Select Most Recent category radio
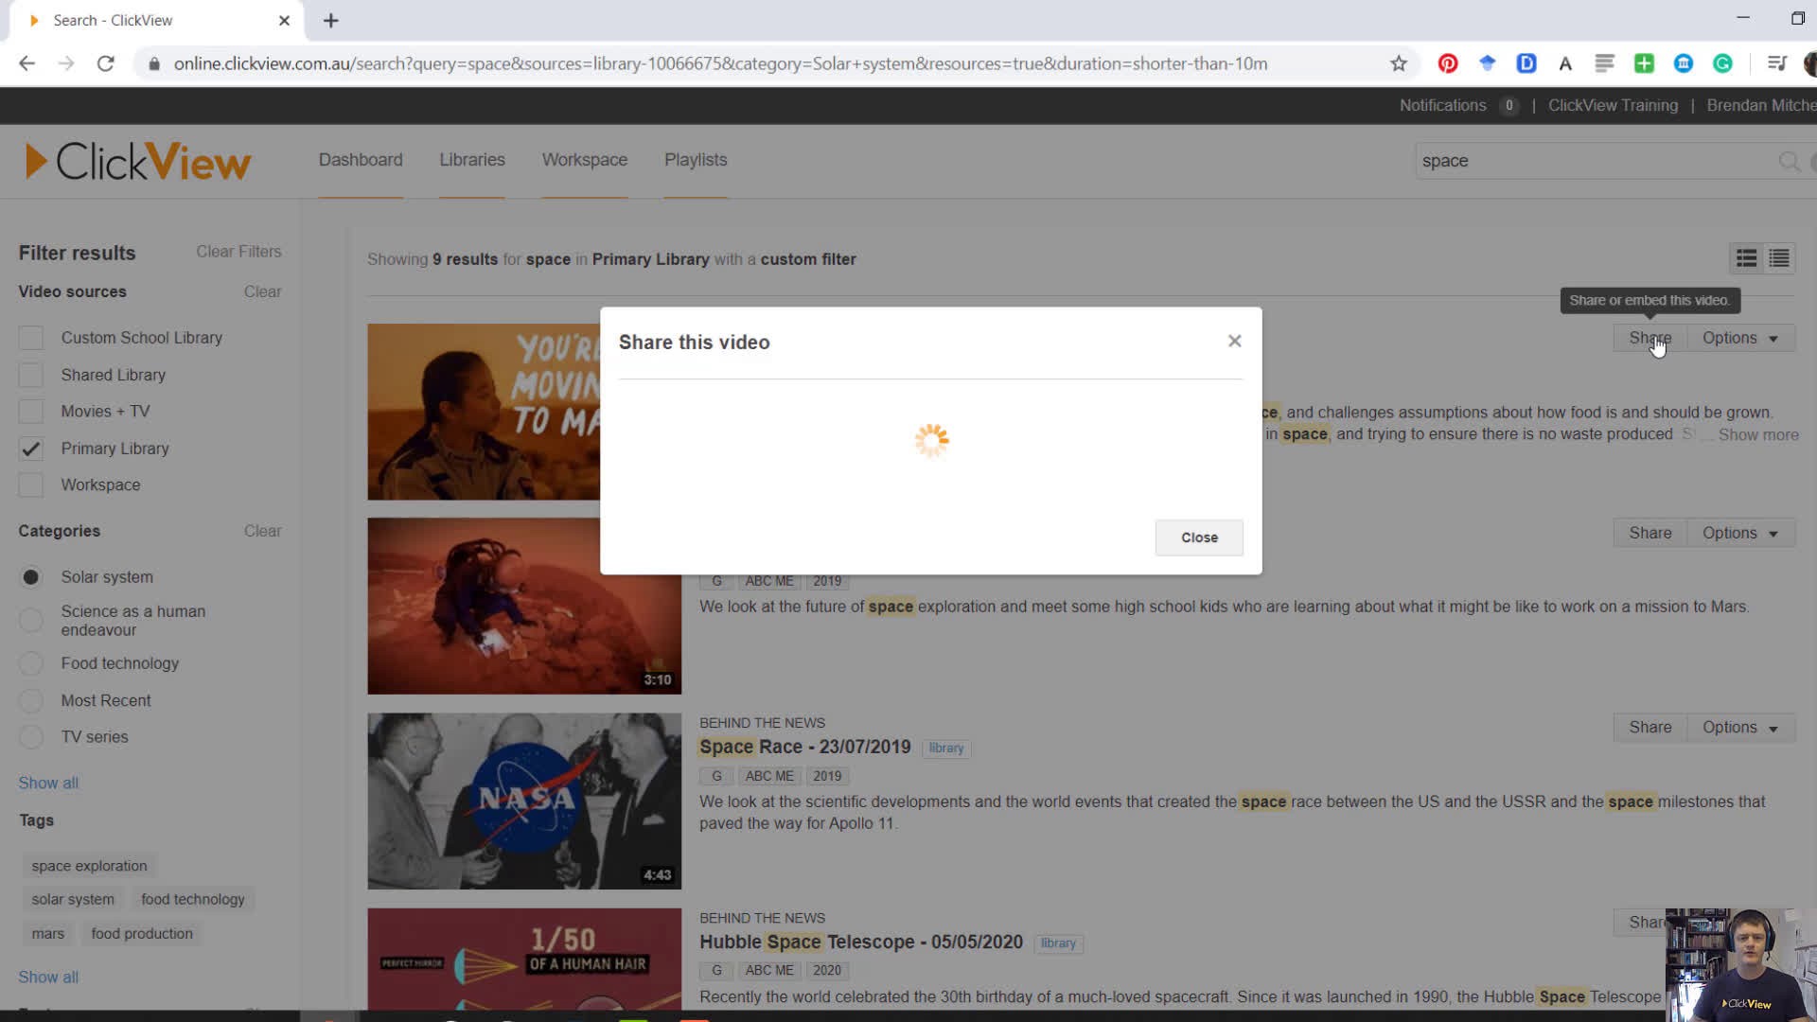Screen dimensions: 1817x1022 (31, 700)
